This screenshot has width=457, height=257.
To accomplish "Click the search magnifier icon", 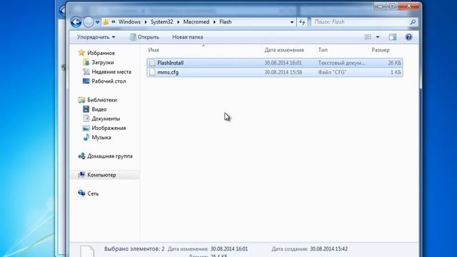I will [413, 22].
